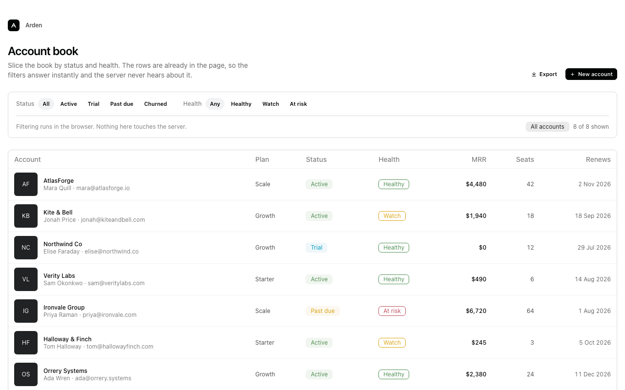Image resolution: width=625 pixels, height=390 pixels.
Task: Click the 64 seats value
Action: 530,311
